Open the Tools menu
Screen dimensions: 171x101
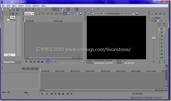tap(28, 6)
